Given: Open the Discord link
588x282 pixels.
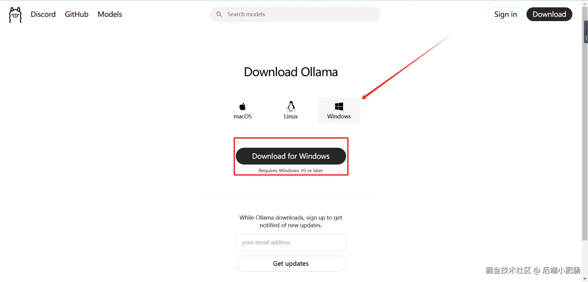Looking at the screenshot, I should point(43,14).
